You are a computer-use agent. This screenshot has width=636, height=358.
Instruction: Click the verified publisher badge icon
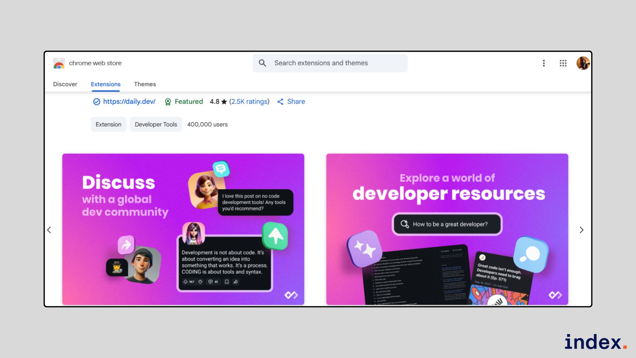[96, 102]
